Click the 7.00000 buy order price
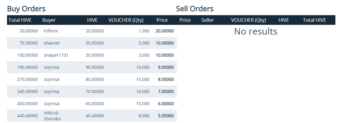 click(x=166, y=92)
